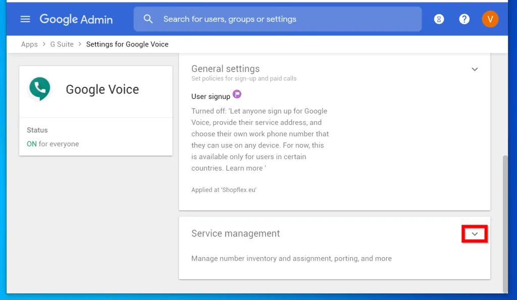Collapse the General settings section chevron
This screenshot has height=300, width=517.
tap(475, 69)
